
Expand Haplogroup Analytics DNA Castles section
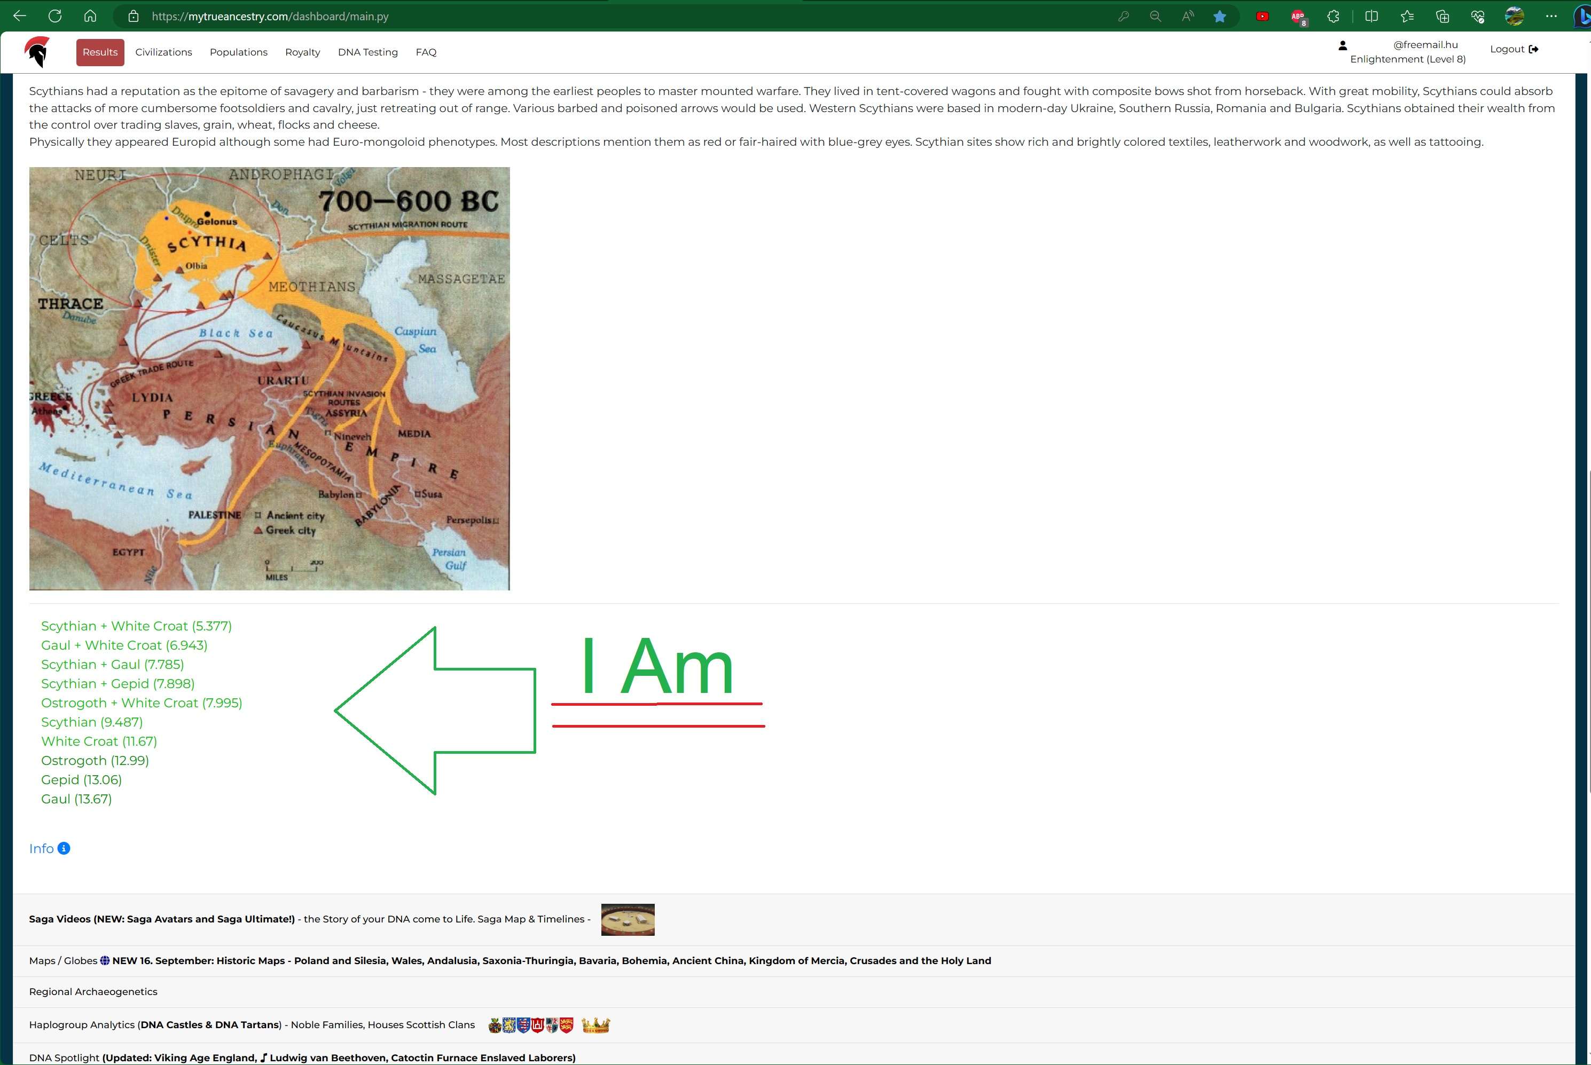click(252, 1024)
